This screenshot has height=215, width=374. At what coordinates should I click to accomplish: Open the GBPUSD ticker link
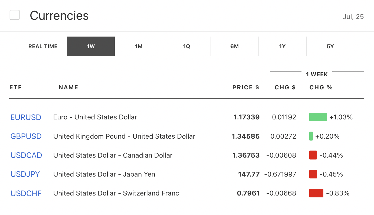point(26,136)
